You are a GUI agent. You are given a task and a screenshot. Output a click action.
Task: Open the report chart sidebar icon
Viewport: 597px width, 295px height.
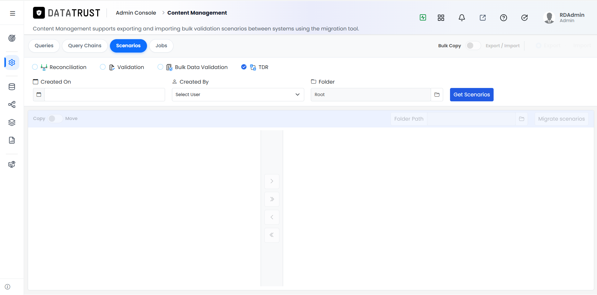tap(12, 140)
